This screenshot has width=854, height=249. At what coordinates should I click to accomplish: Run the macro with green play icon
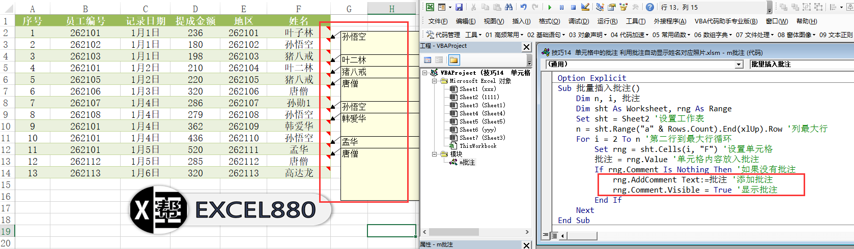tap(550, 7)
